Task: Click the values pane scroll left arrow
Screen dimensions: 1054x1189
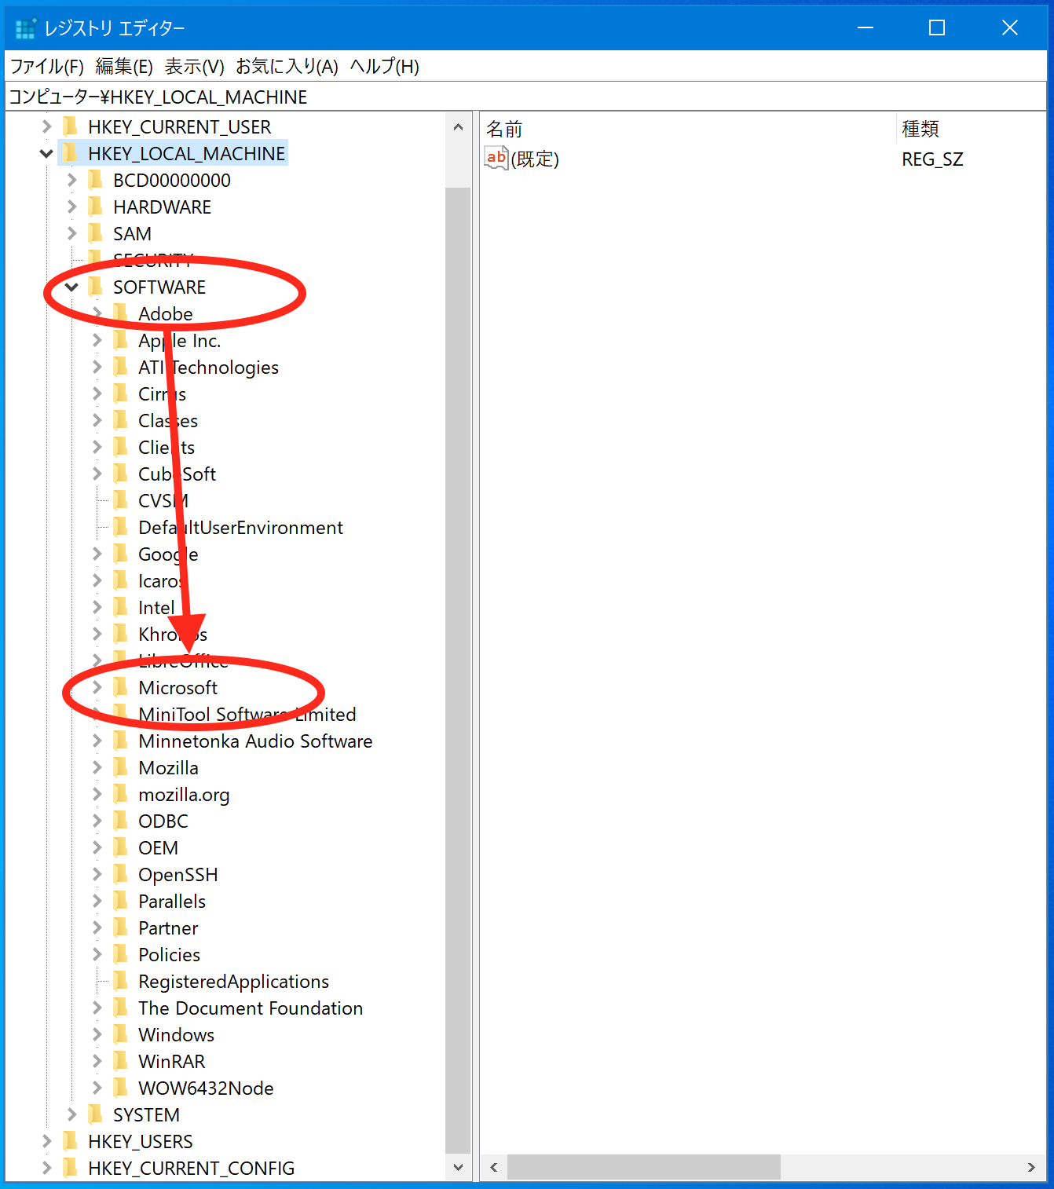Action: pos(493,1168)
